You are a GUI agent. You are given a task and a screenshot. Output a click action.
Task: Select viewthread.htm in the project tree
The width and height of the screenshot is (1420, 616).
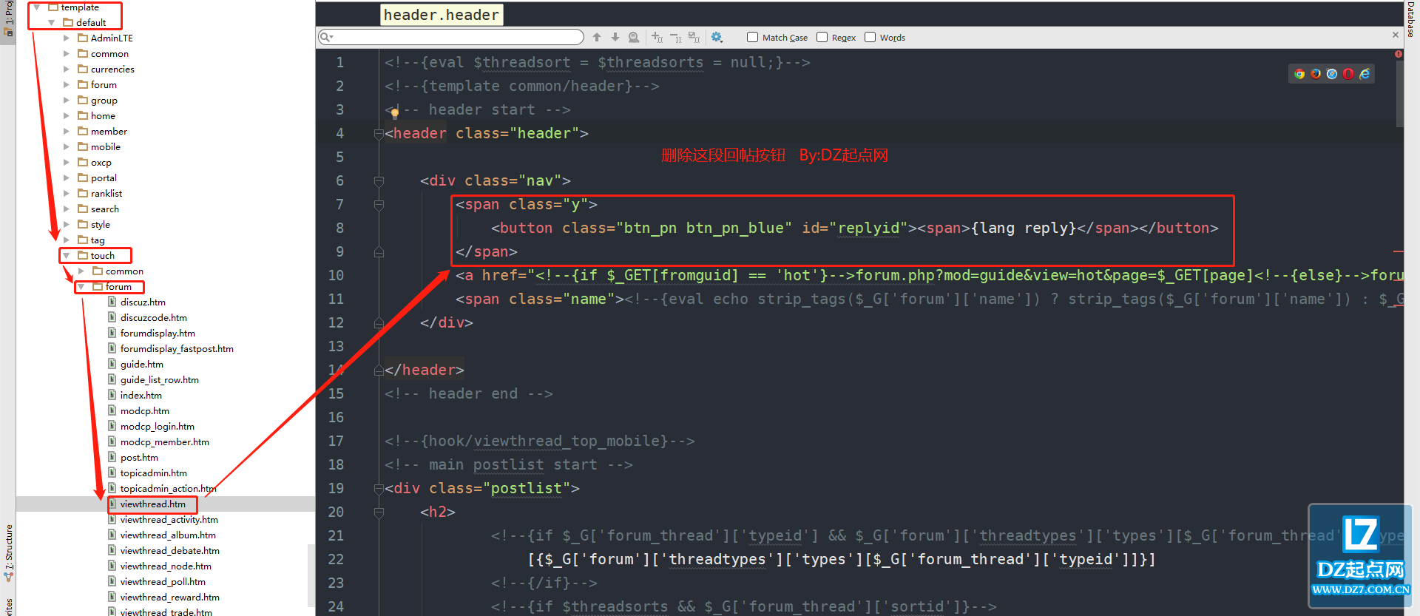[153, 504]
